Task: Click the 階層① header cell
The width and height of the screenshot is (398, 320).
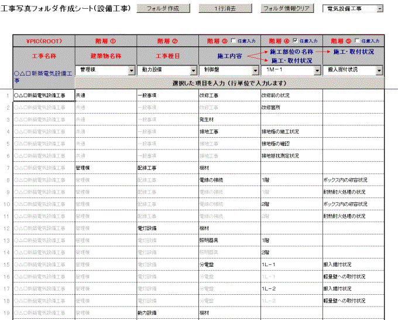Action: [x=106, y=41]
